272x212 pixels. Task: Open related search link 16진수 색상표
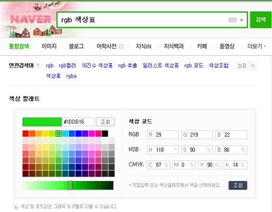(97, 66)
